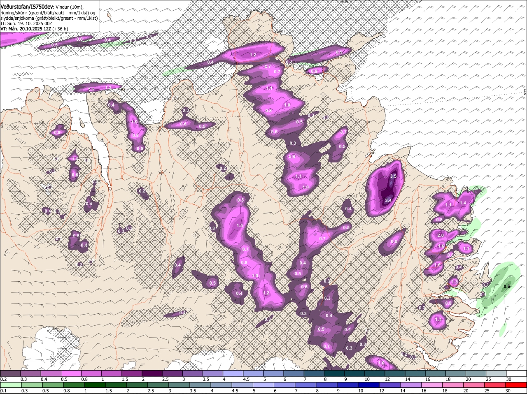Screen dimensions: 527x394
Task: Click upper legend swatch labeled 2
Action: point(152,373)
